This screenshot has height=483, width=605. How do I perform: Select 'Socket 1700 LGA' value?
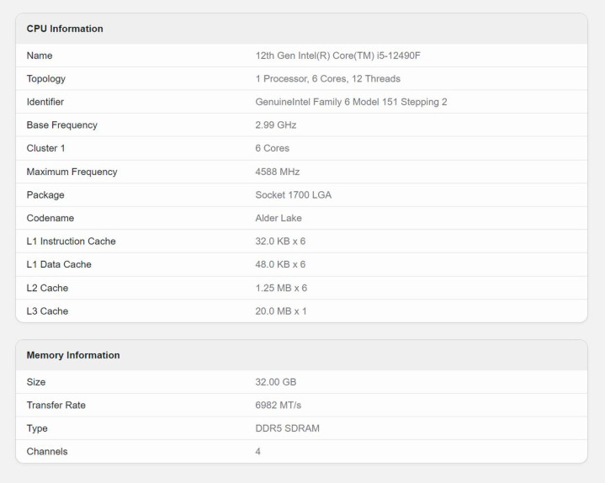coord(293,195)
